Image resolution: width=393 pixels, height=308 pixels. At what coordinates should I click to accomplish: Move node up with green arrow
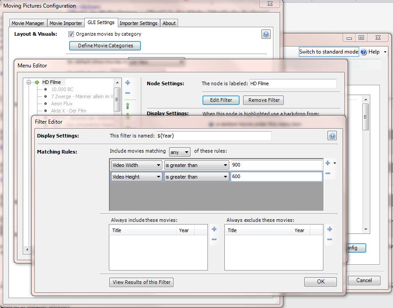pyautogui.click(x=128, y=106)
